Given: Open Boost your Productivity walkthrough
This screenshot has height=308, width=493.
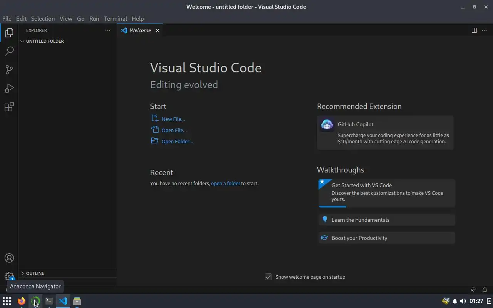Looking at the screenshot, I should point(387,238).
